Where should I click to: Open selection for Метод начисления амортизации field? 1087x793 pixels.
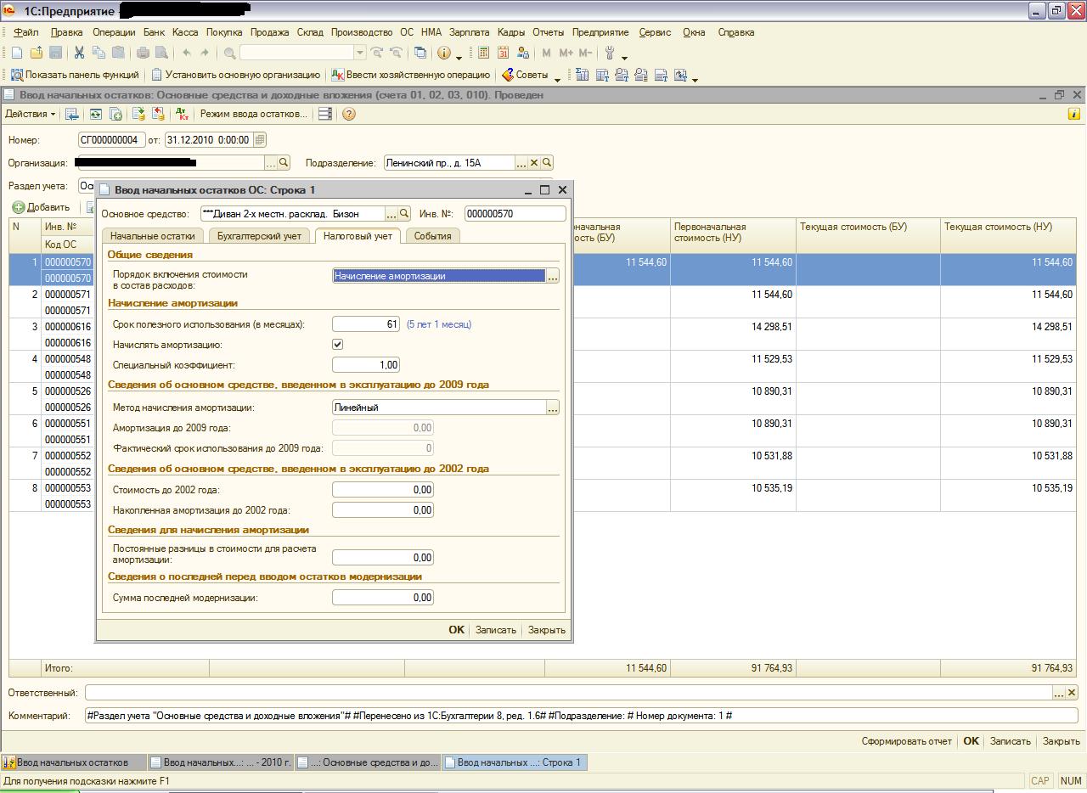553,408
